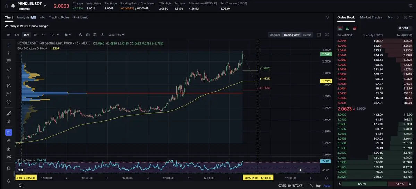Open 'Why is PENDLE price rising?' link
This screenshot has width=416, height=189.
click(x=29, y=26)
